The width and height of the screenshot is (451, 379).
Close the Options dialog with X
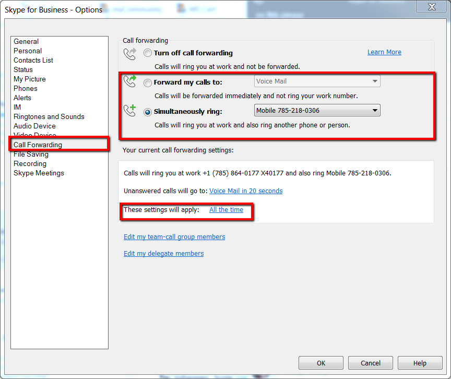[x=432, y=7]
